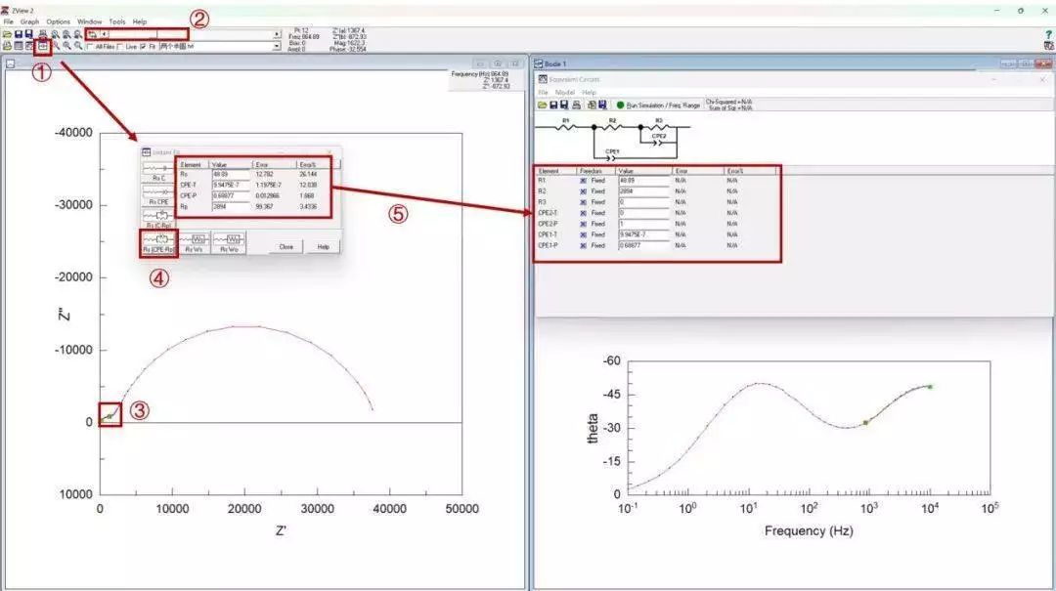Click the open-folder icon in ZView main toolbar
1056x591 pixels.
[x=7, y=34]
